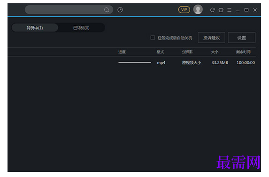This screenshot has width=269, height=177.
Task: Select the 100:00:00 remaining time cell
Action: pos(246,63)
